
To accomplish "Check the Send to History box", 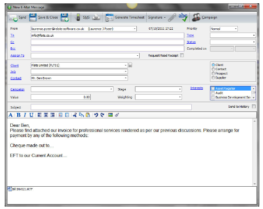I will [254, 106].
